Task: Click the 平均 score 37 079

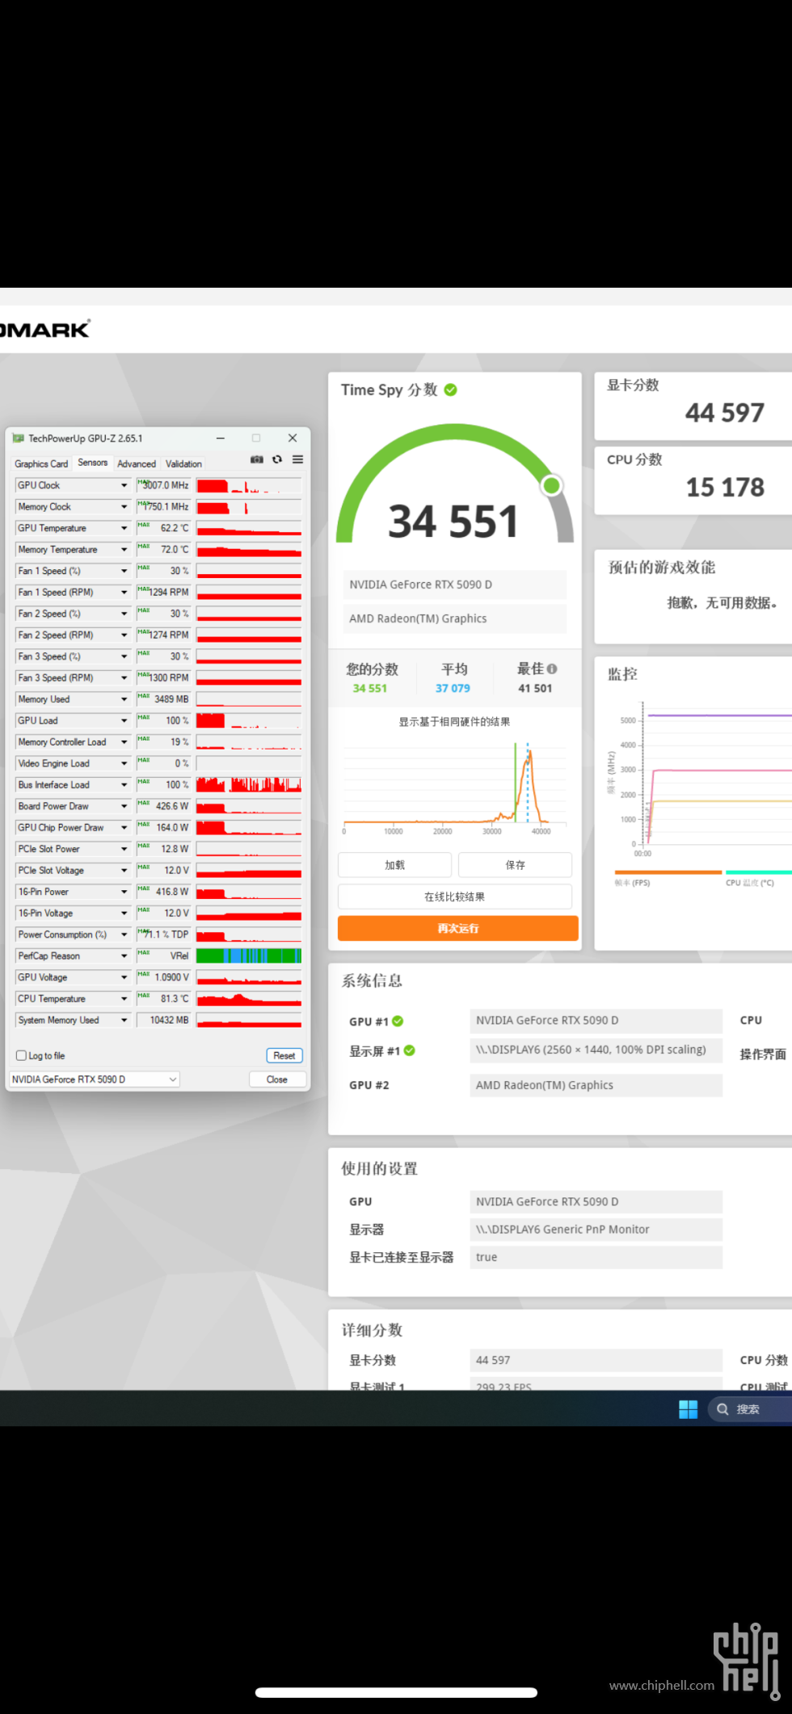Action: [453, 689]
